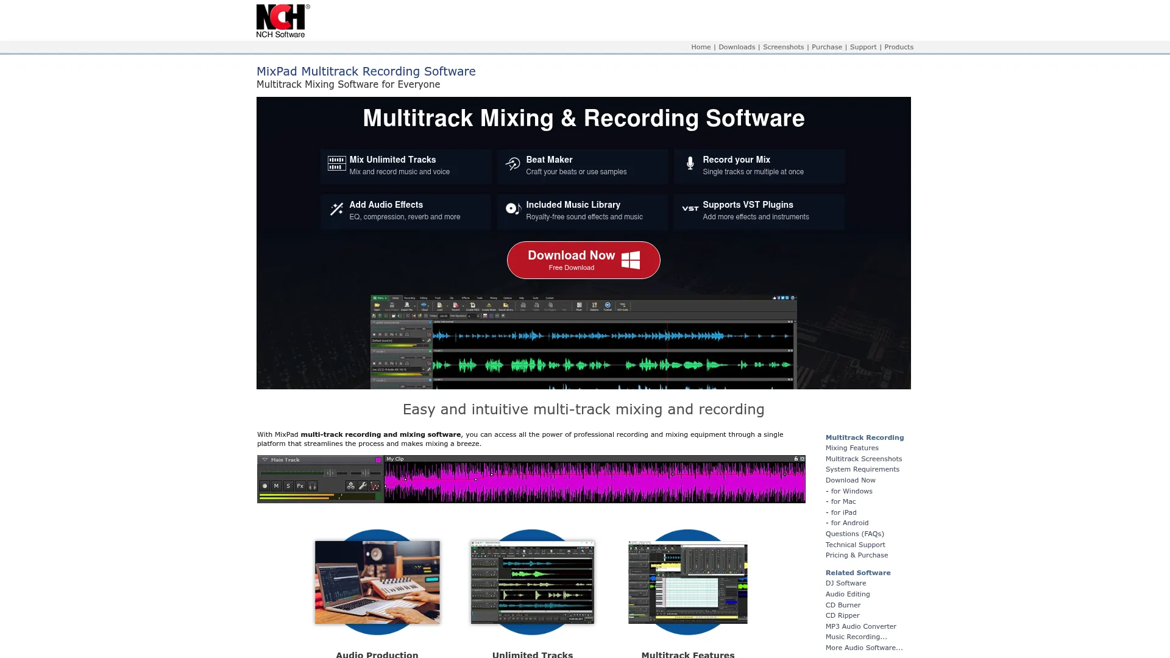The width and height of the screenshot is (1170, 658).
Task: Click the Supports VST Plugins feature title
Action: [x=748, y=205]
